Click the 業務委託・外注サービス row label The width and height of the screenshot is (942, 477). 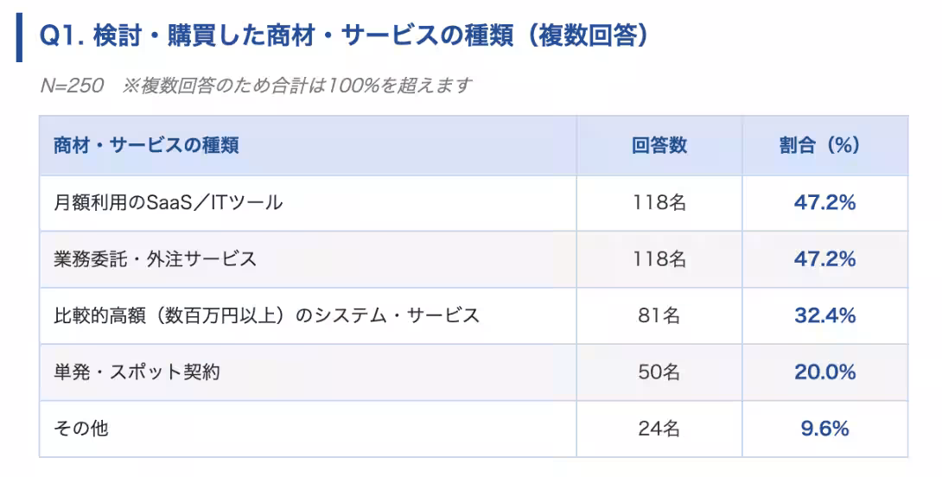(155, 259)
